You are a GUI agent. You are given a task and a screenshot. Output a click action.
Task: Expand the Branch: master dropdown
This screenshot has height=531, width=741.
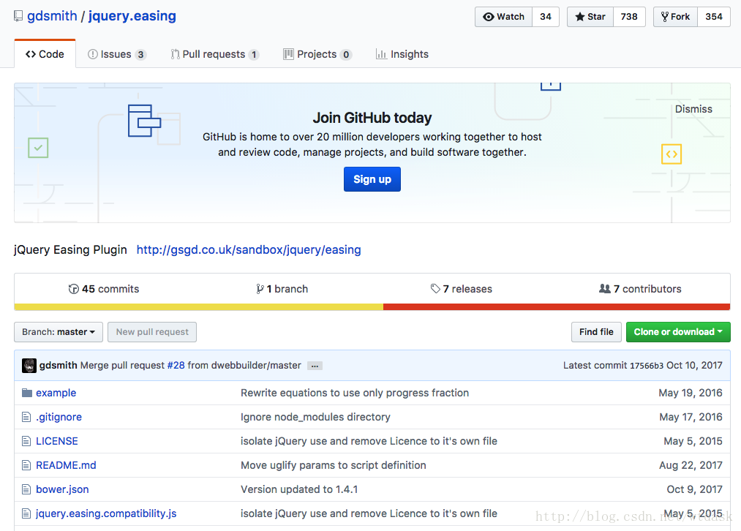(59, 332)
